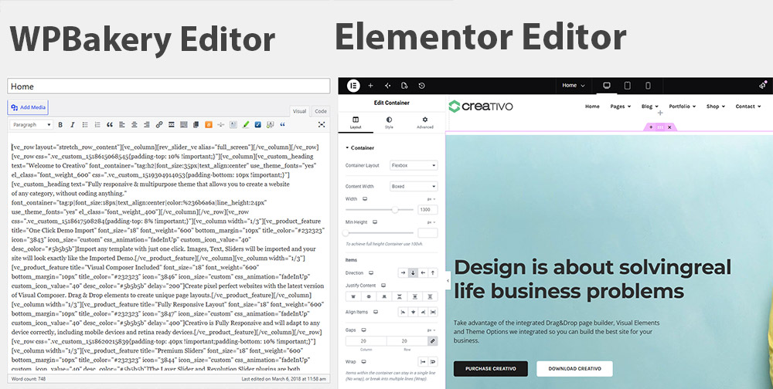Screen dimensions: 773x389
Task: Click the Width value field showing 1300
Action: coord(427,210)
